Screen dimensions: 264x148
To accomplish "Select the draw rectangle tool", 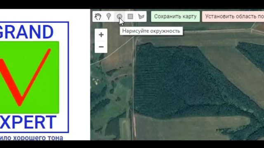I will 130,16.
